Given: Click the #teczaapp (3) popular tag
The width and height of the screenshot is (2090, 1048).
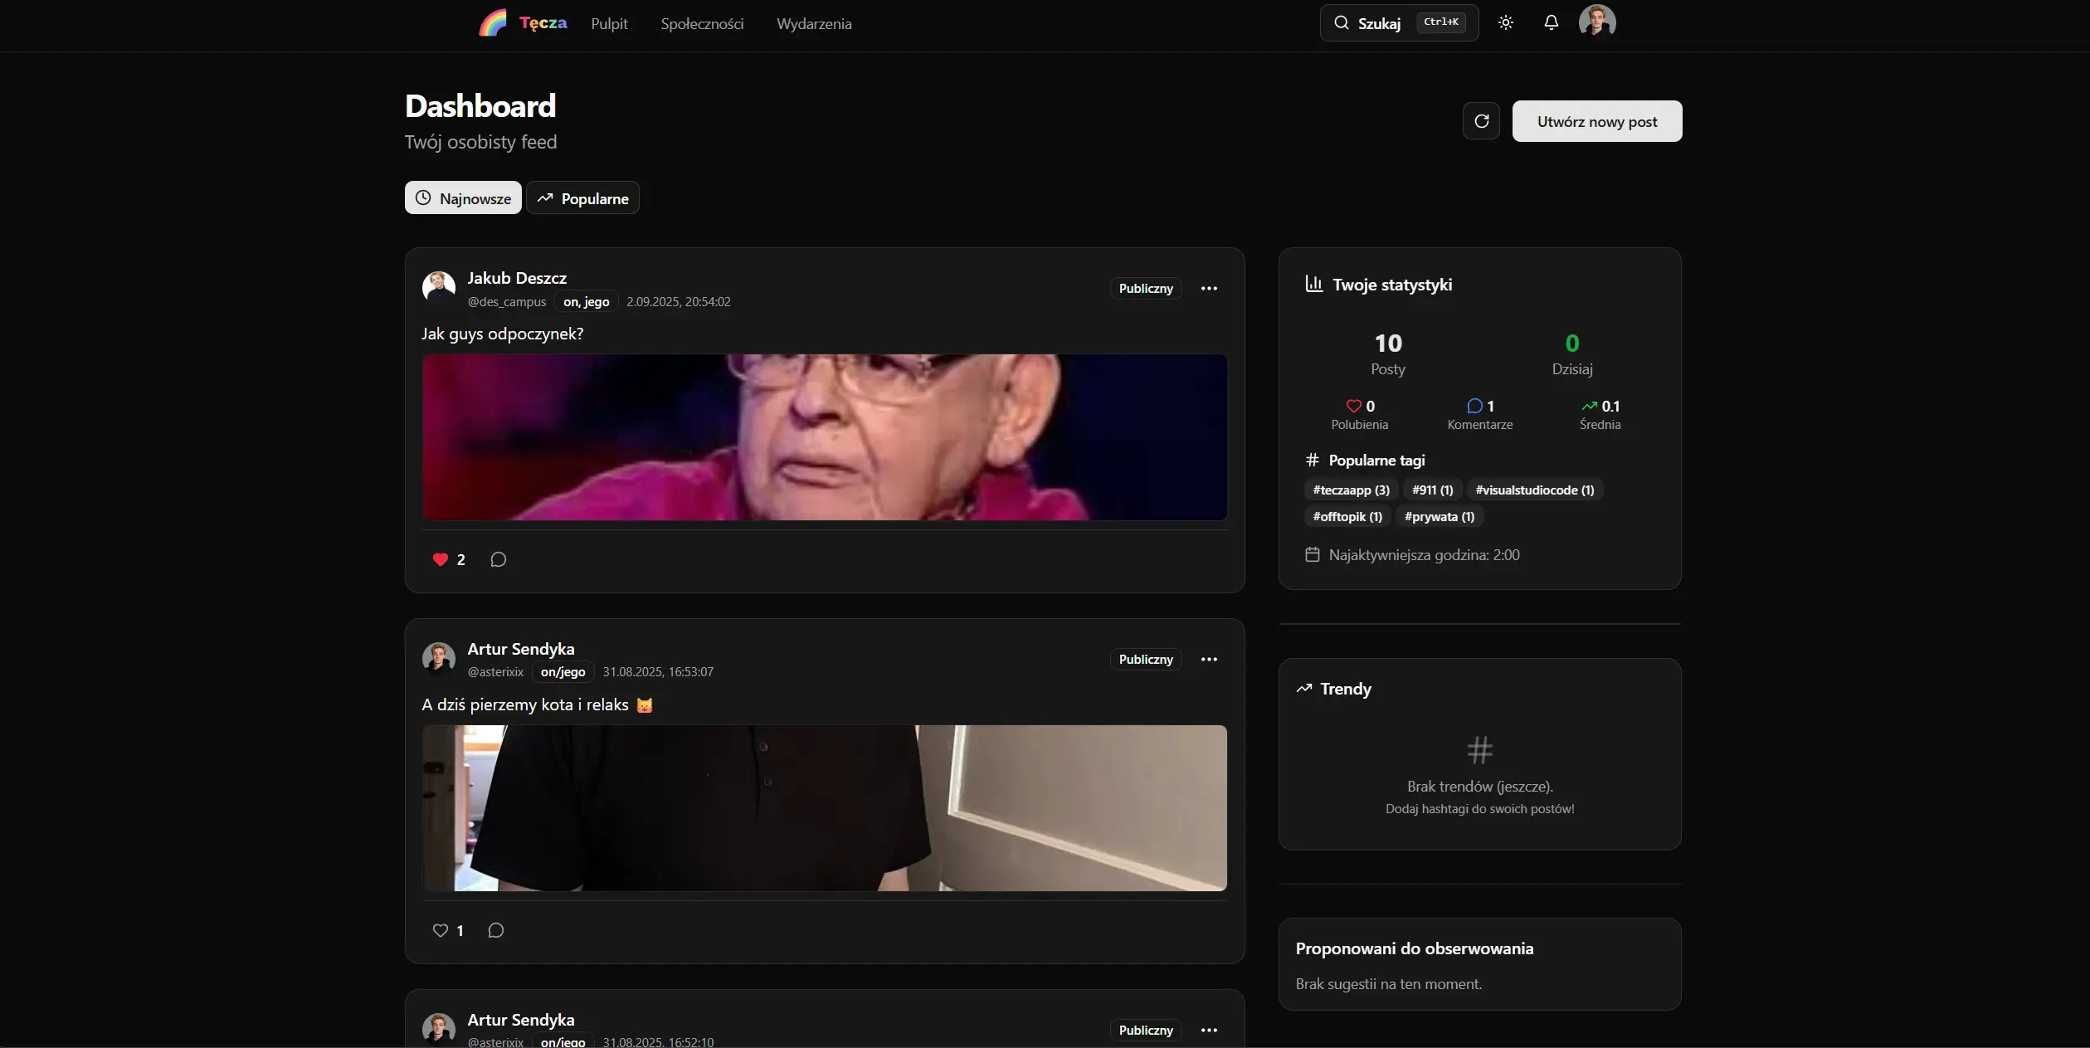Looking at the screenshot, I should [x=1351, y=490].
